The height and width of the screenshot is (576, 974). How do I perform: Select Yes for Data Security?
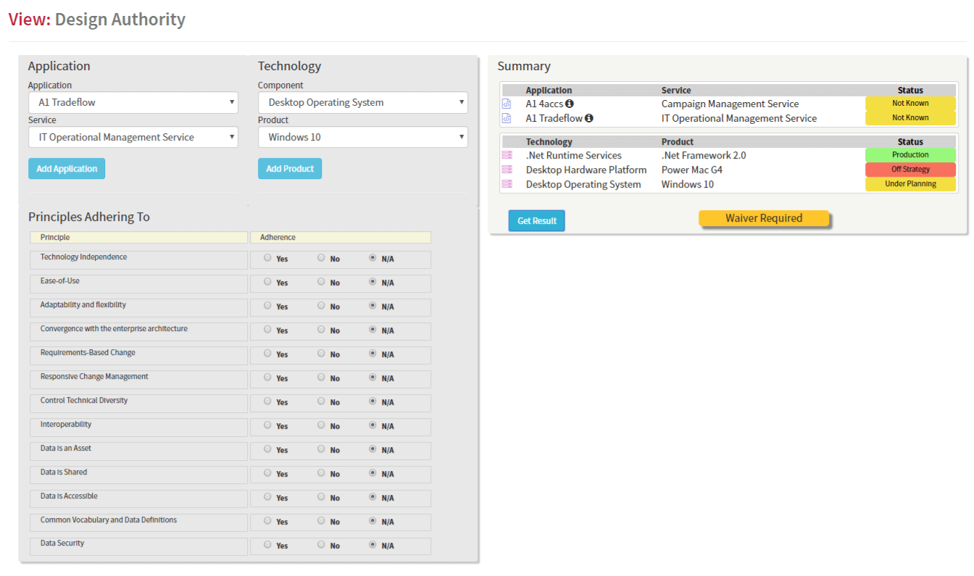coord(268,544)
